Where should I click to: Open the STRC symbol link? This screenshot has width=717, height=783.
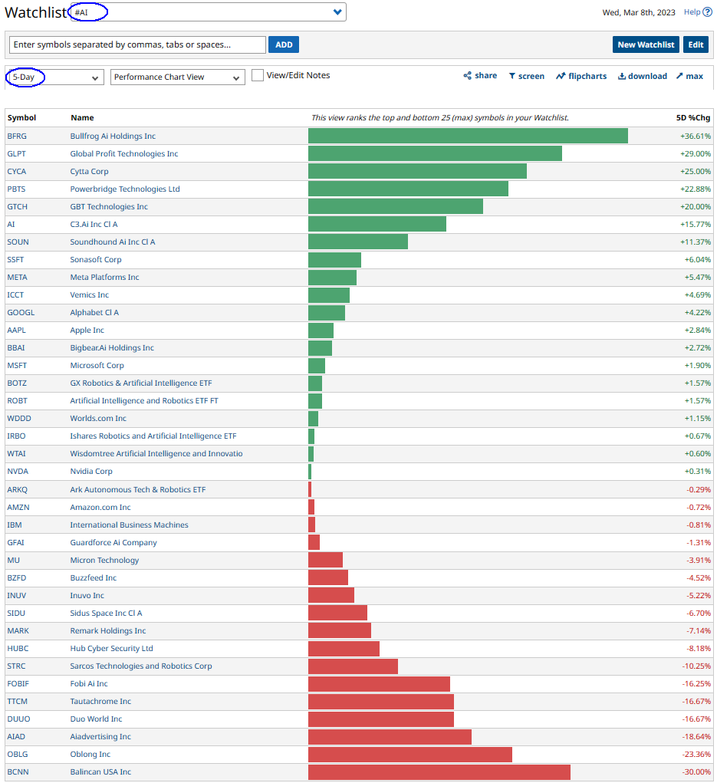click(x=16, y=666)
